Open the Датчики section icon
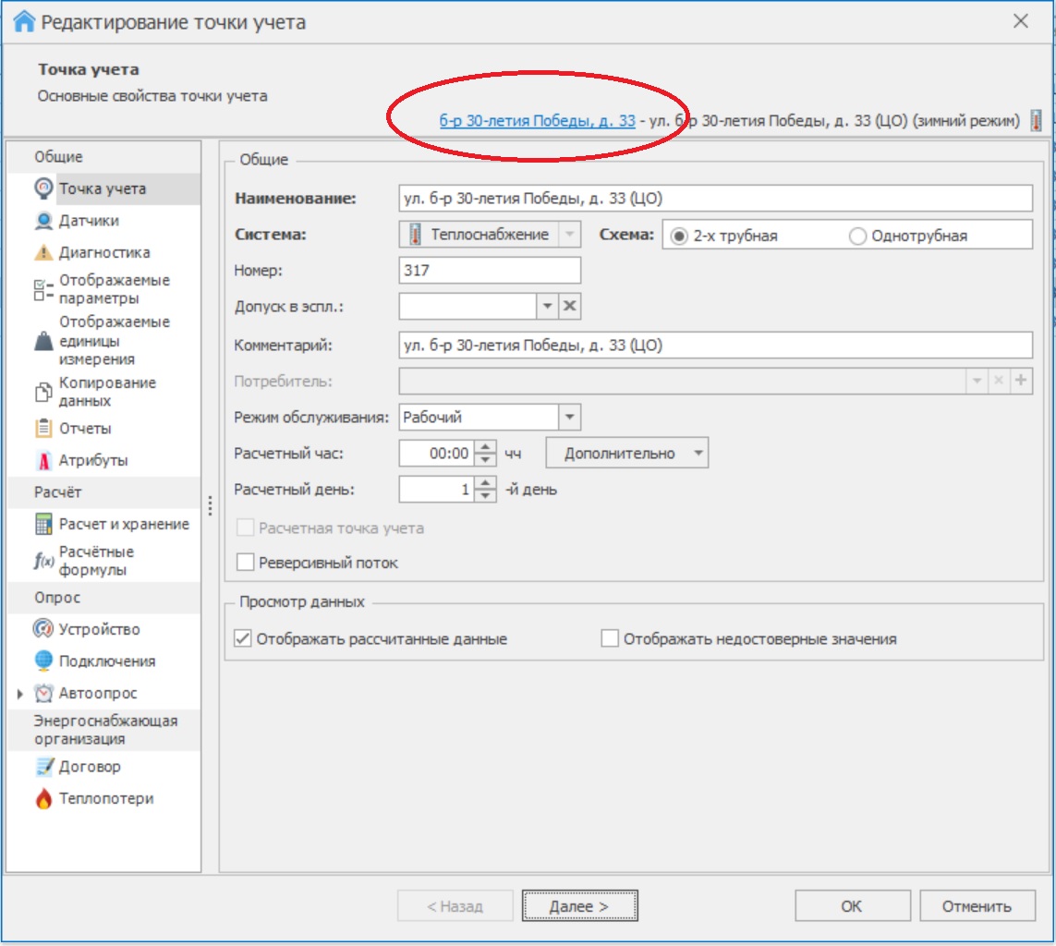The image size is (1056, 946). coord(43,221)
